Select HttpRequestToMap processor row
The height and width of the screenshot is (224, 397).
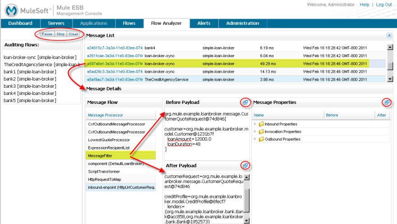click(121, 179)
